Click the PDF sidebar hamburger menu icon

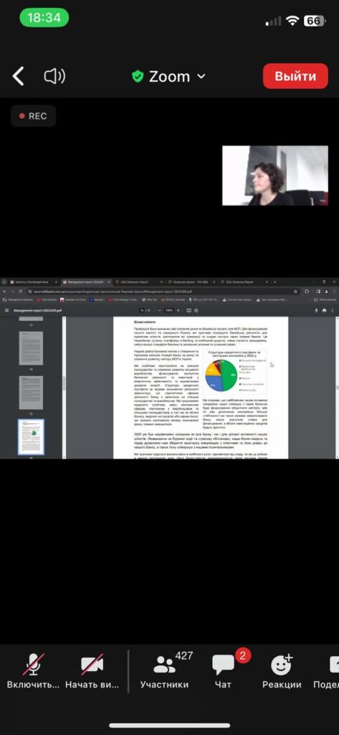6,310
